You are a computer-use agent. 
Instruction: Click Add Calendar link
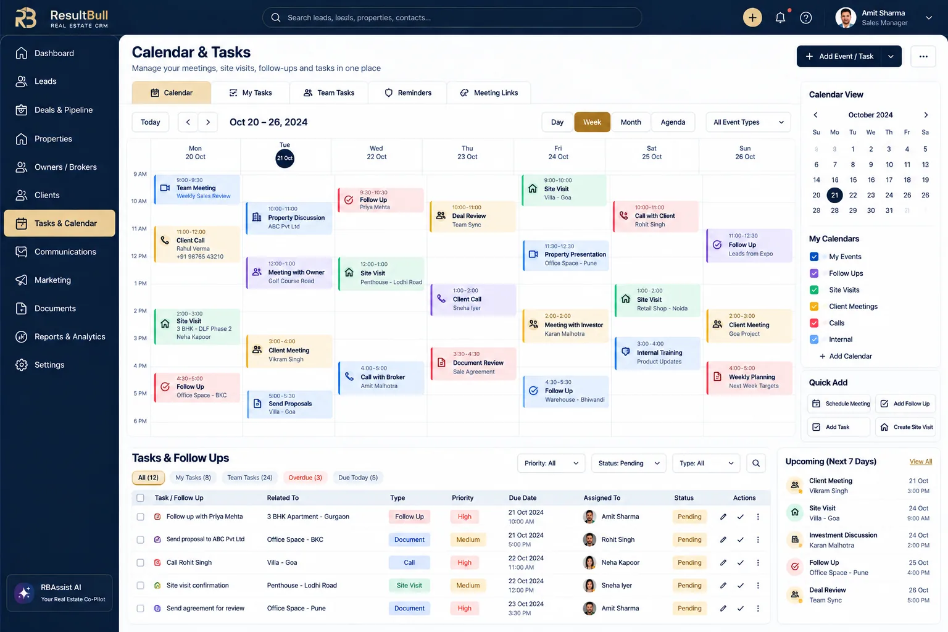(x=846, y=356)
